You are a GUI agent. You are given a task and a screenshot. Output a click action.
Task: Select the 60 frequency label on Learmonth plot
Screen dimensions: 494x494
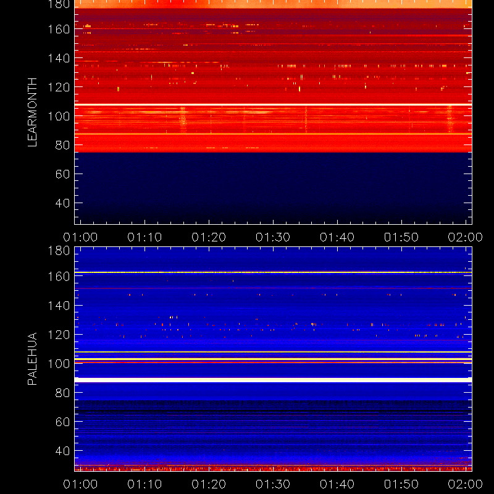62,174
